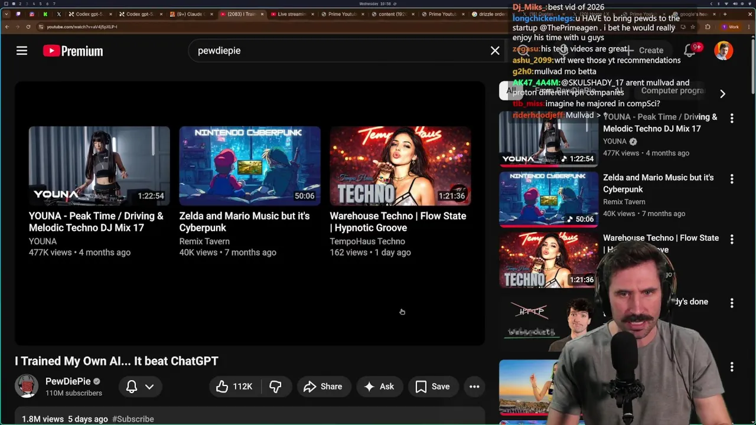756x425 pixels.
Task: Clear the pewdiepie search query
Action: pos(495,51)
